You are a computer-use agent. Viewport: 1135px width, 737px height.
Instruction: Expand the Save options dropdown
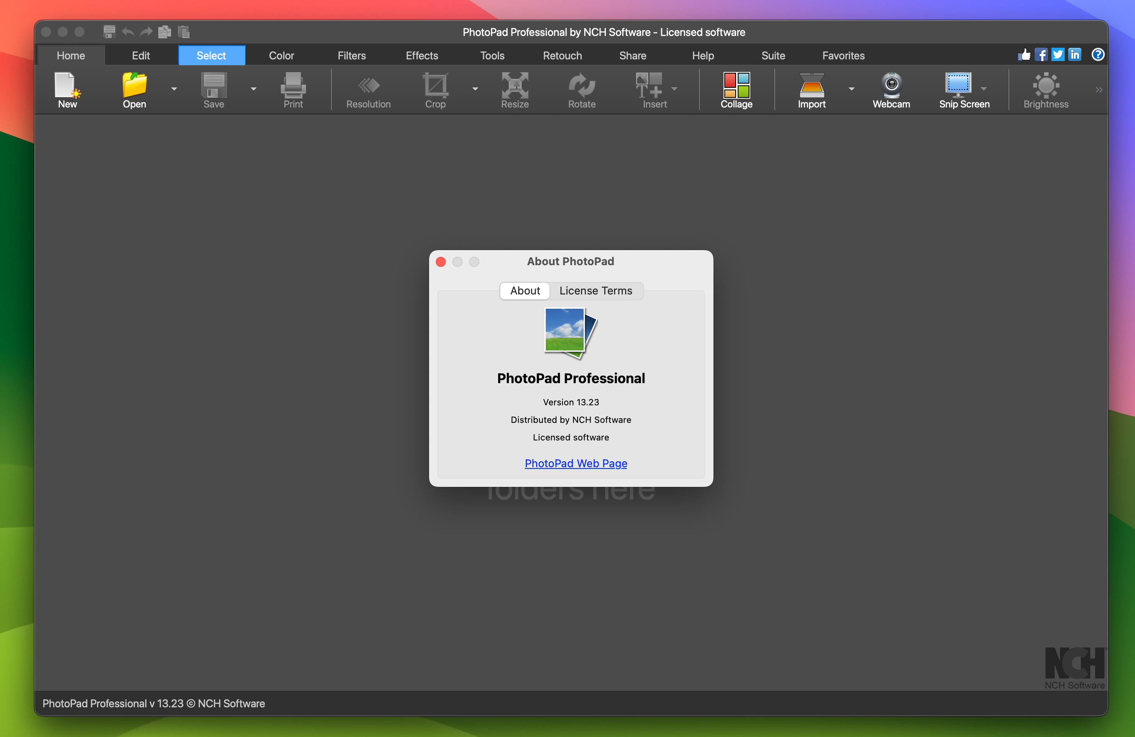[x=253, y=90]
